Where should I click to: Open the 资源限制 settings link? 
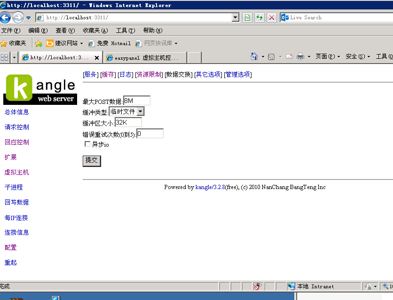(x=149, y=74)
